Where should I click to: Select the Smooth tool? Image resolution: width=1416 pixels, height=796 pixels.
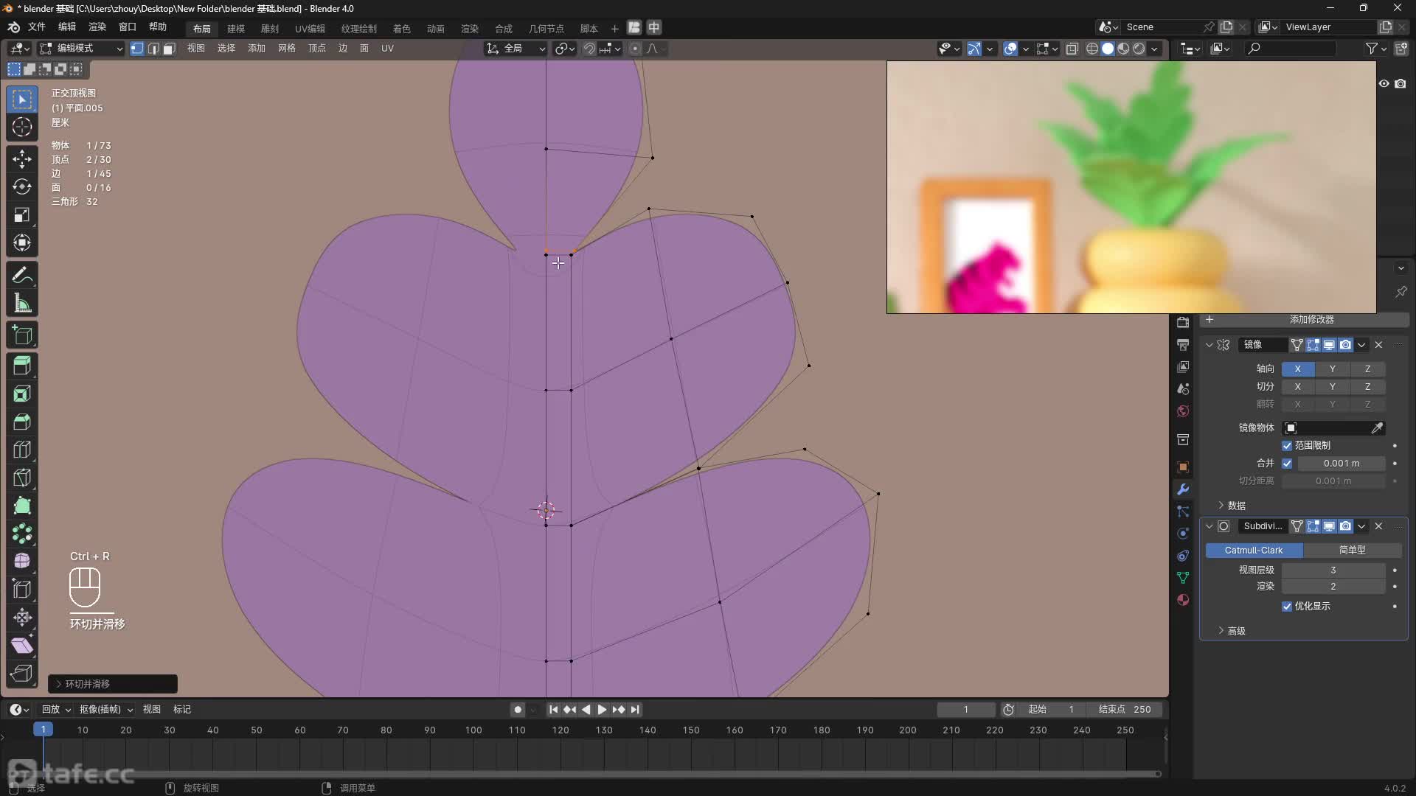22,562
